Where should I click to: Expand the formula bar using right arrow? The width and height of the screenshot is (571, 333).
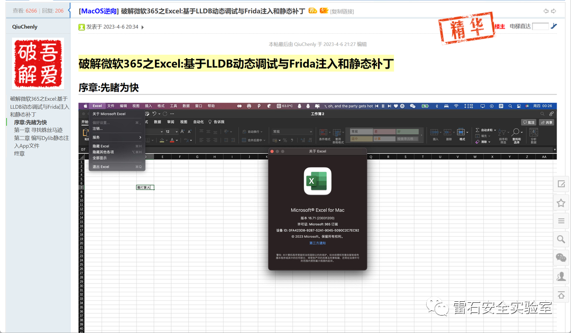(x=555, y=150)
